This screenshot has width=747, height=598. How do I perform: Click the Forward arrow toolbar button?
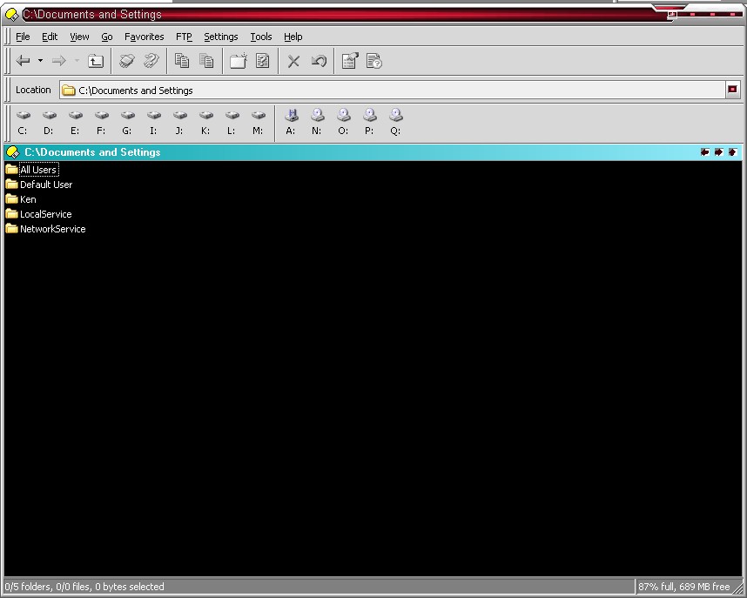58,61
